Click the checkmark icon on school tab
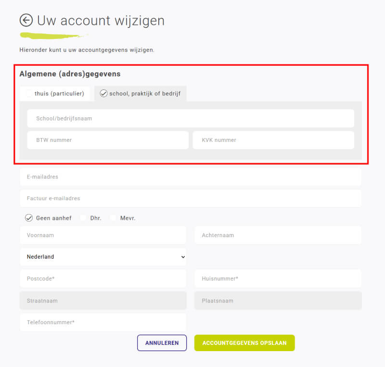Image resolution: width=385 pixels, height=367 pixels. pos(103,93)
